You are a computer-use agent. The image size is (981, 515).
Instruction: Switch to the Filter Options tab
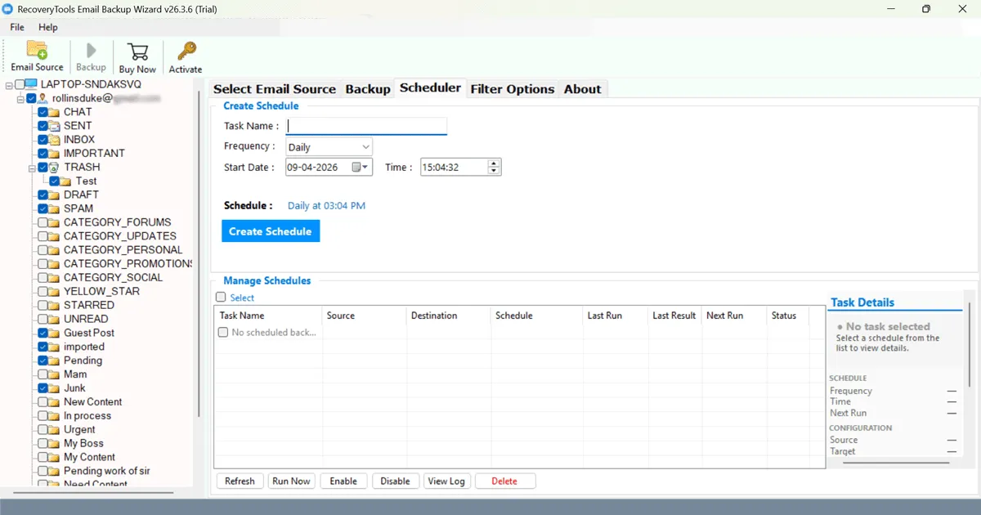pyautogui.click(x=513, y=89)
